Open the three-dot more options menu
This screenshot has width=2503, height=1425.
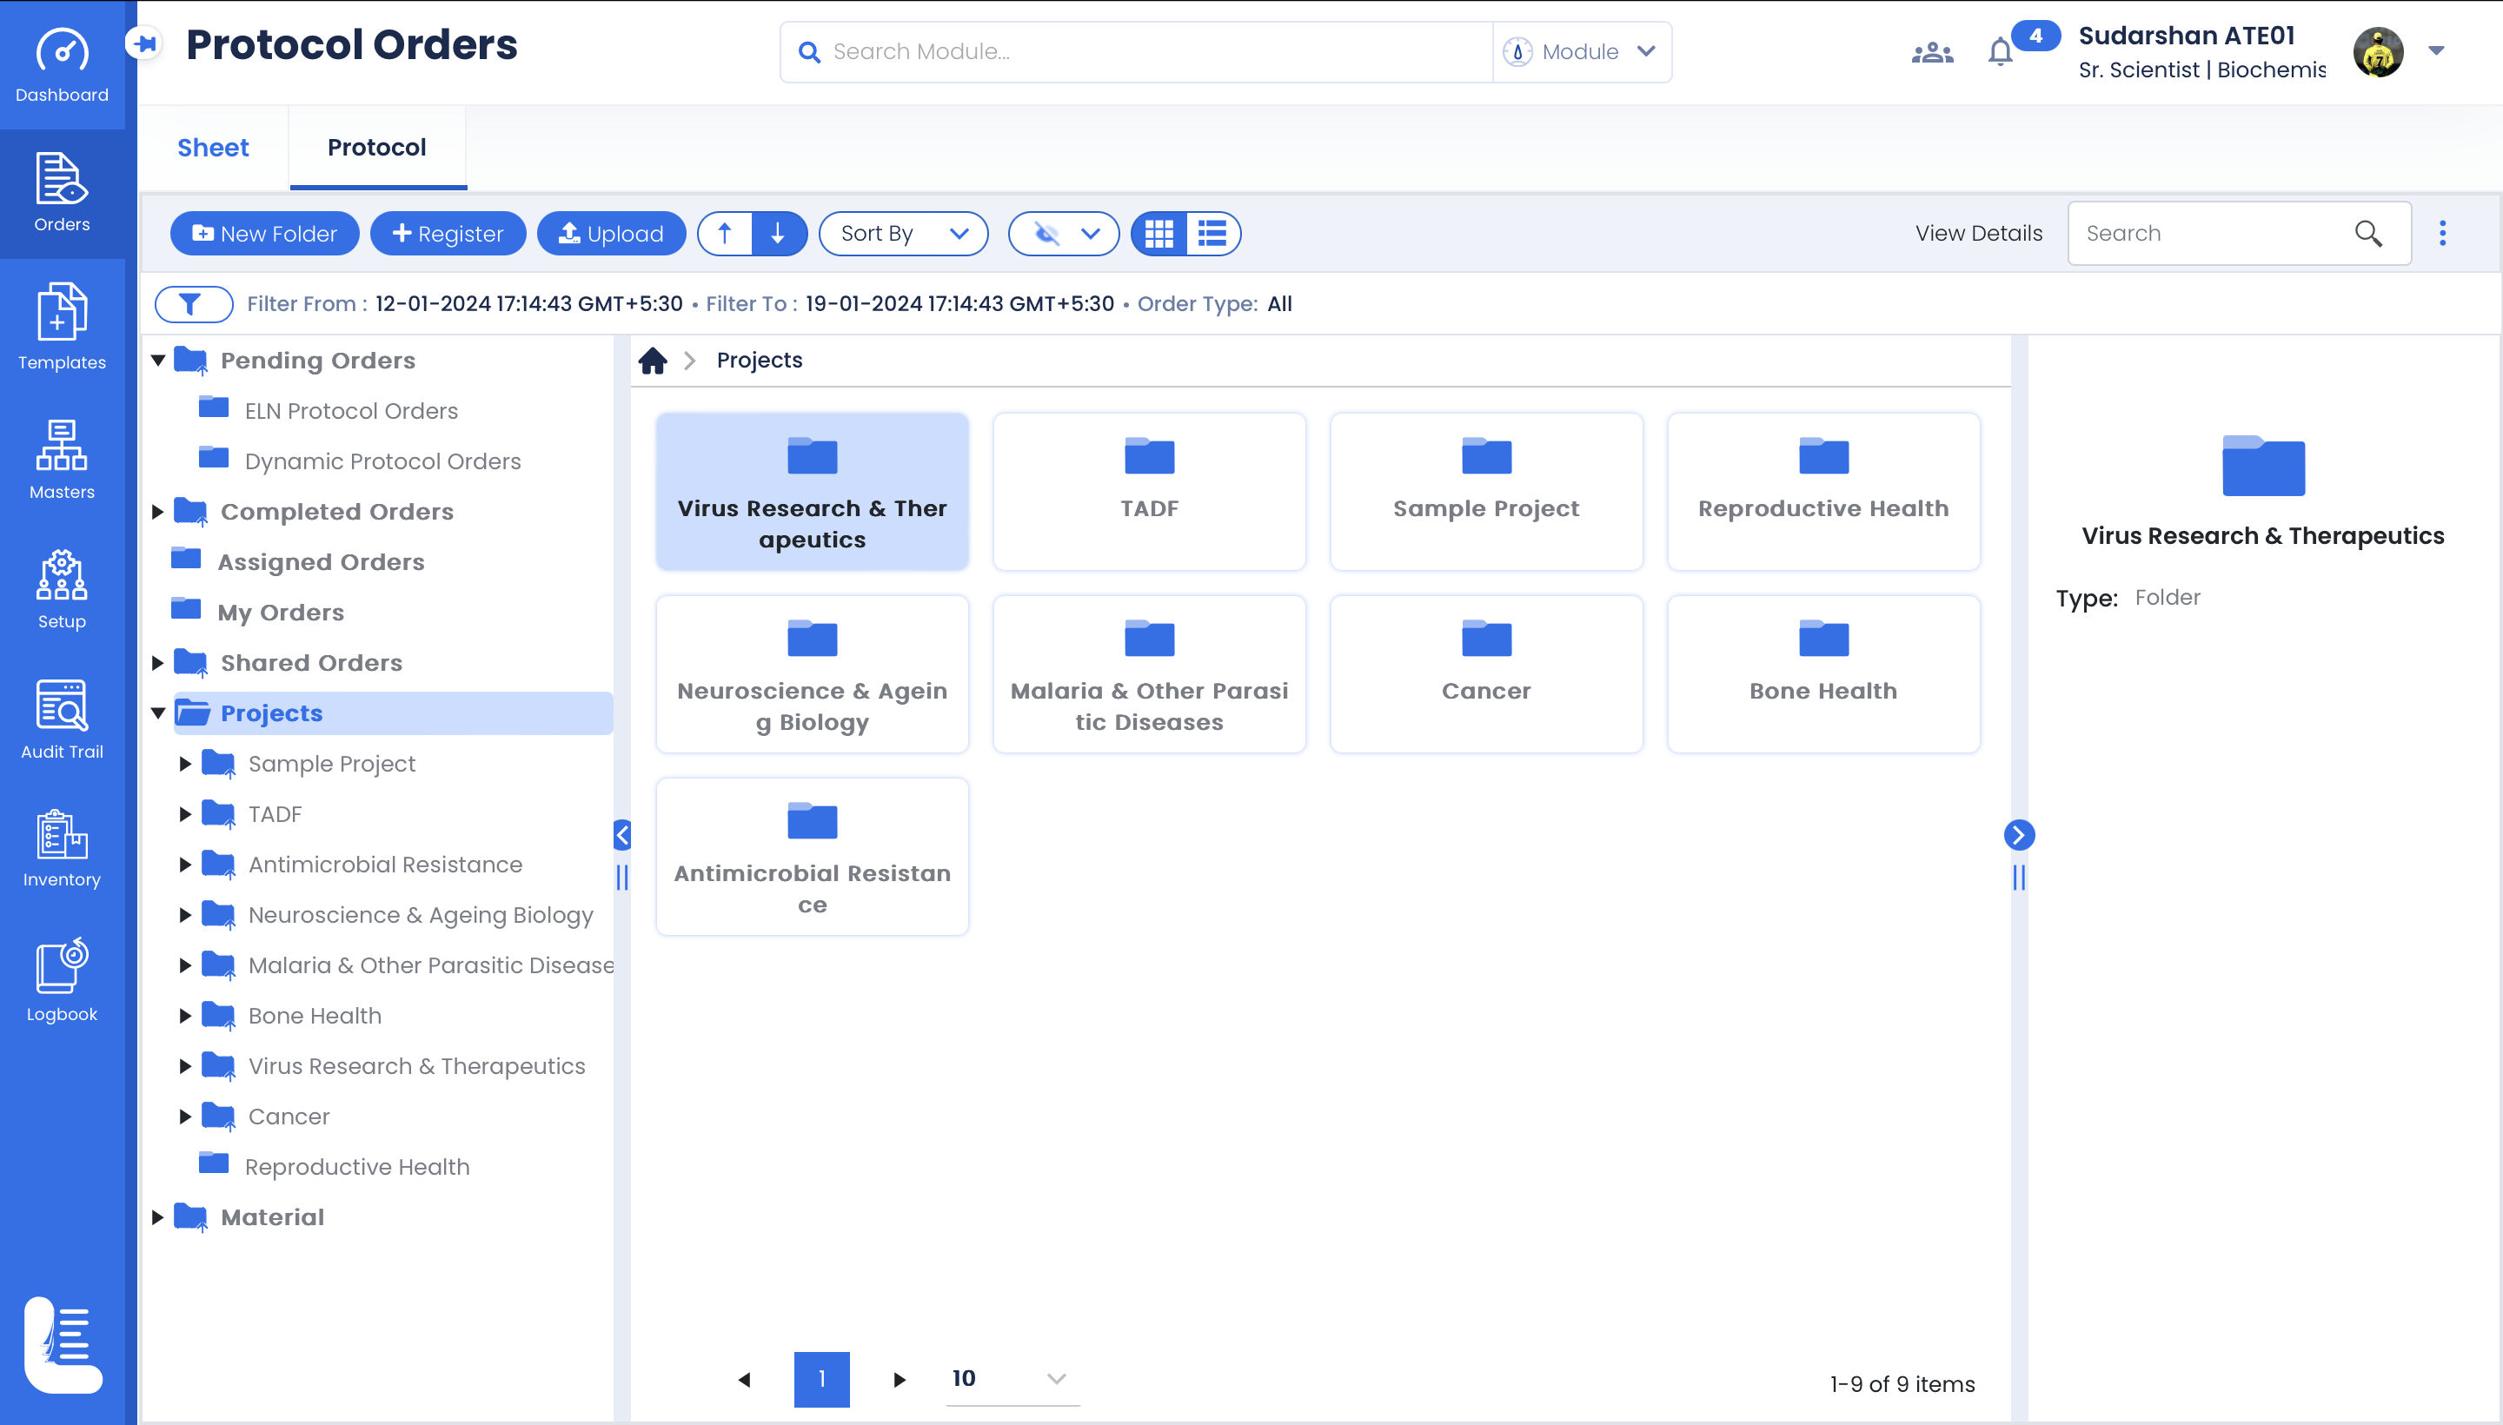[2441, 233]
